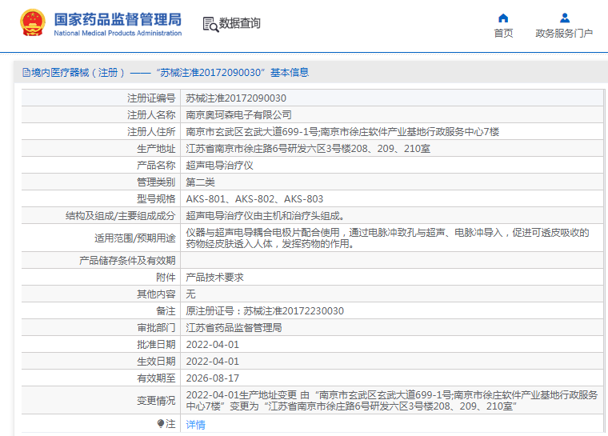Click the 批准日期 label
This screenshot has height=436, width=608.
[x=156, y=345]
